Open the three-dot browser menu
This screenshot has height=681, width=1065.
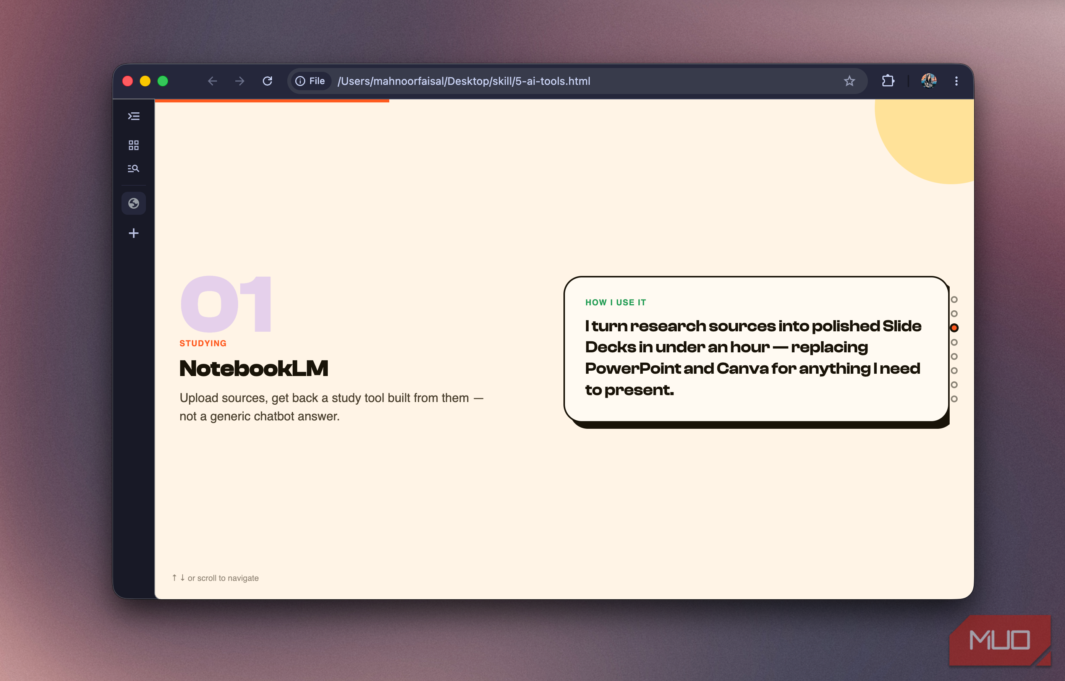[x=956, y=81]
